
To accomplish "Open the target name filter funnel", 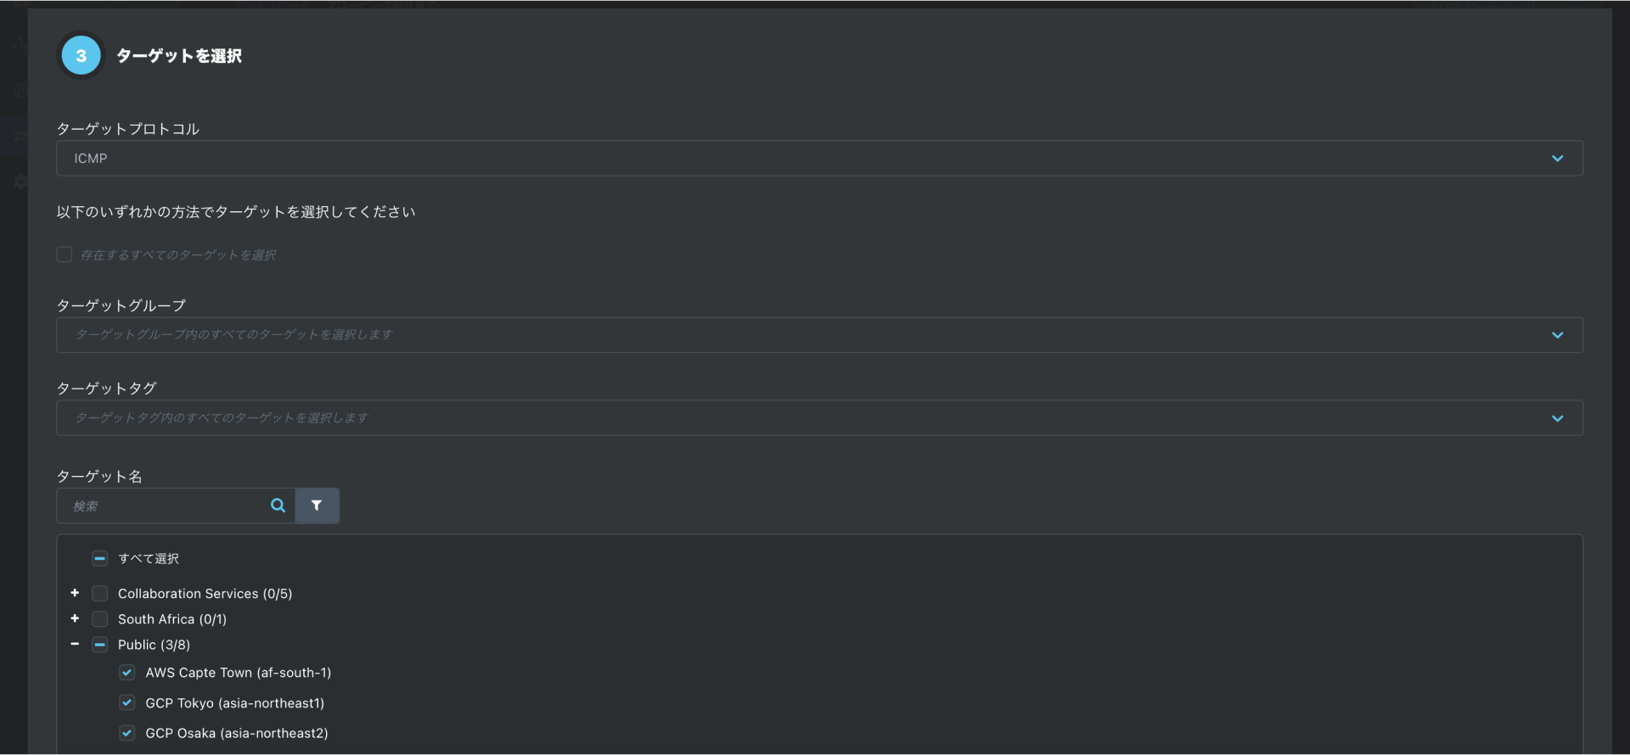I will point(317,506).
